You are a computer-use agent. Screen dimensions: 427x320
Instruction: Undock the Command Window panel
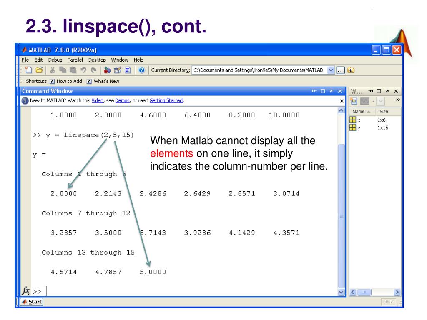[x=331, y=91]
